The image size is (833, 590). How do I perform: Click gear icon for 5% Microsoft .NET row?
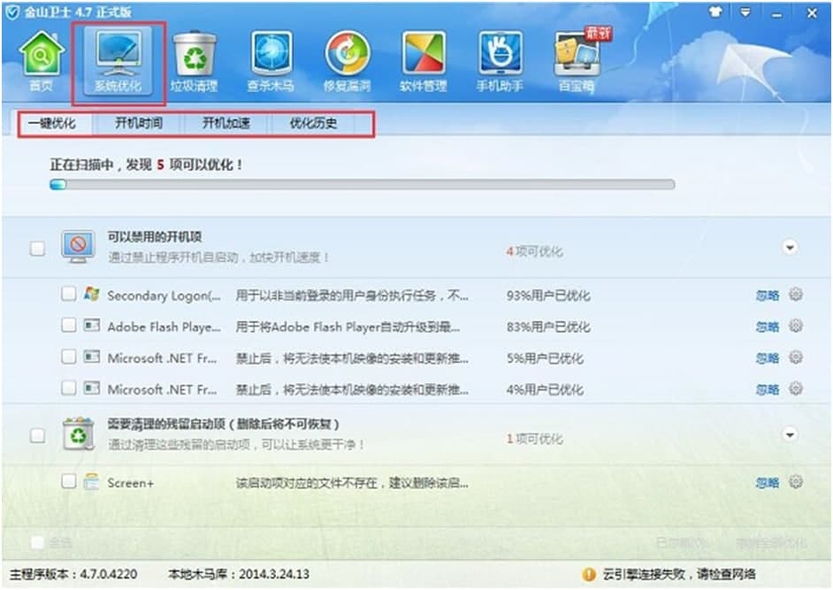[x=795, y=356]
